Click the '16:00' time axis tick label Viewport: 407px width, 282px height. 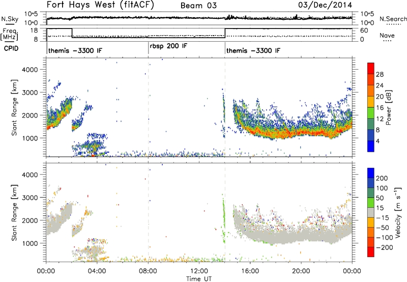click(x=250, y=271)
